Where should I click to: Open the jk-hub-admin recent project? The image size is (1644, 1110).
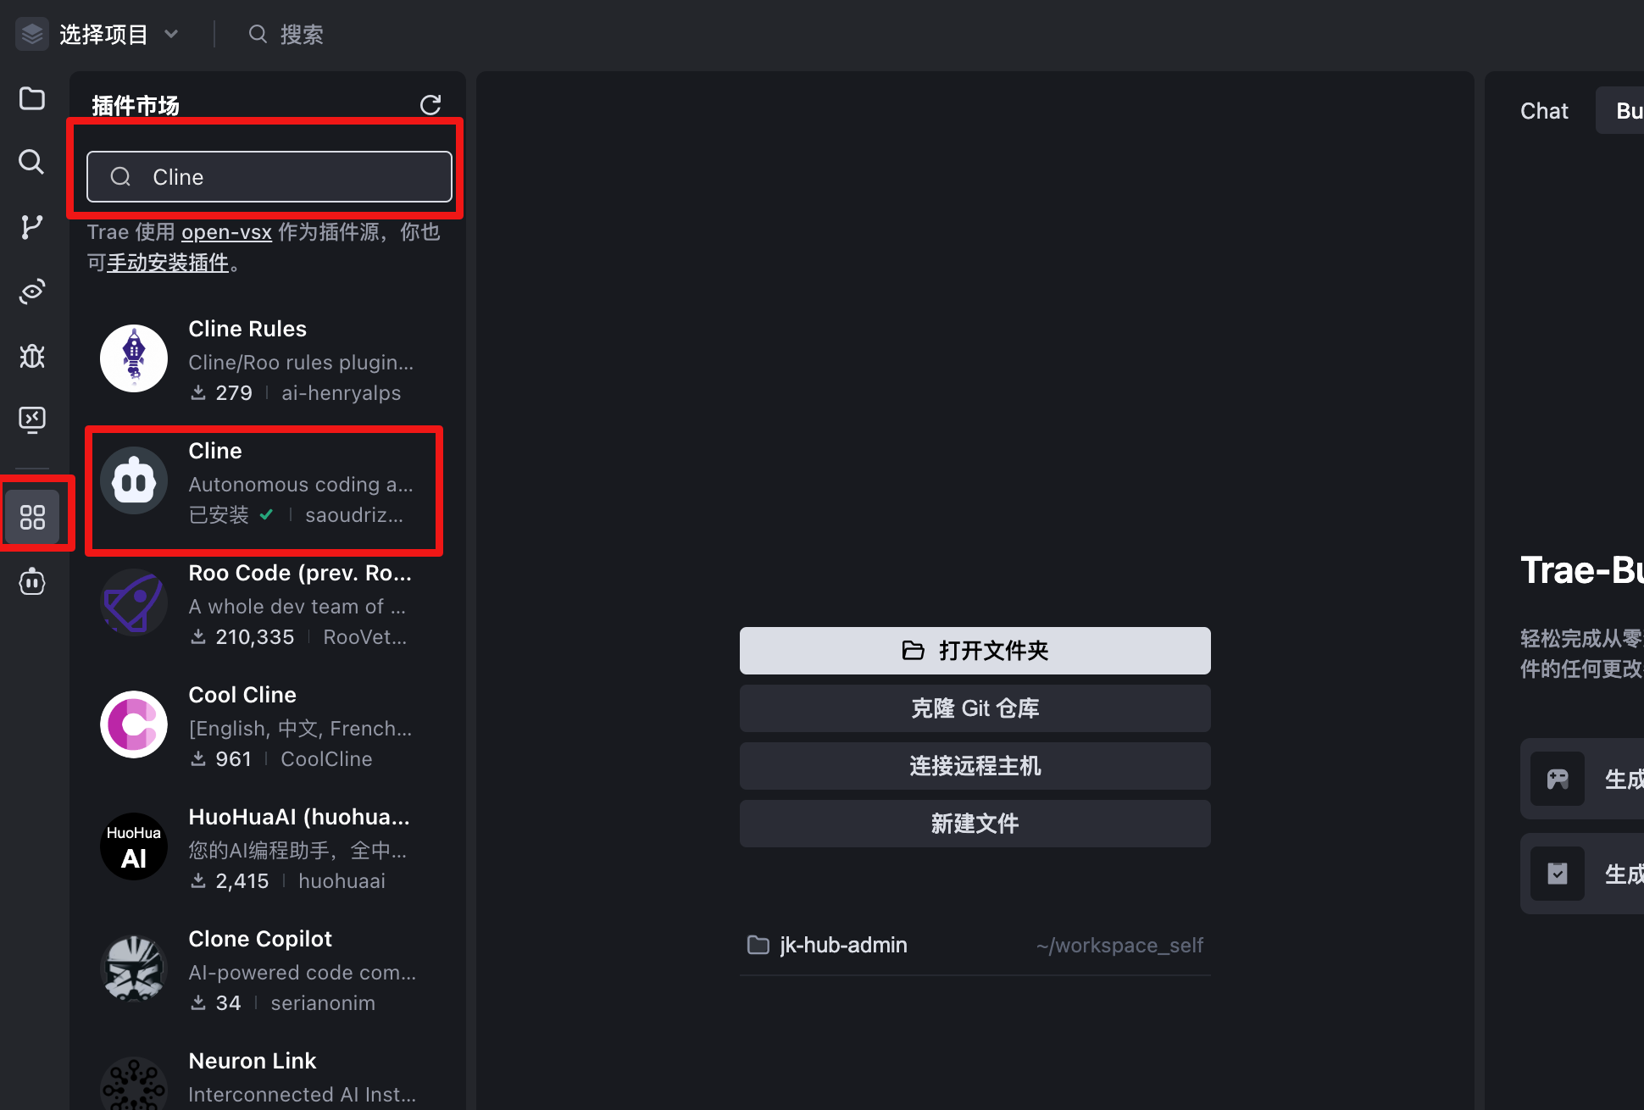pyautogui.click(x=842, y=945)
